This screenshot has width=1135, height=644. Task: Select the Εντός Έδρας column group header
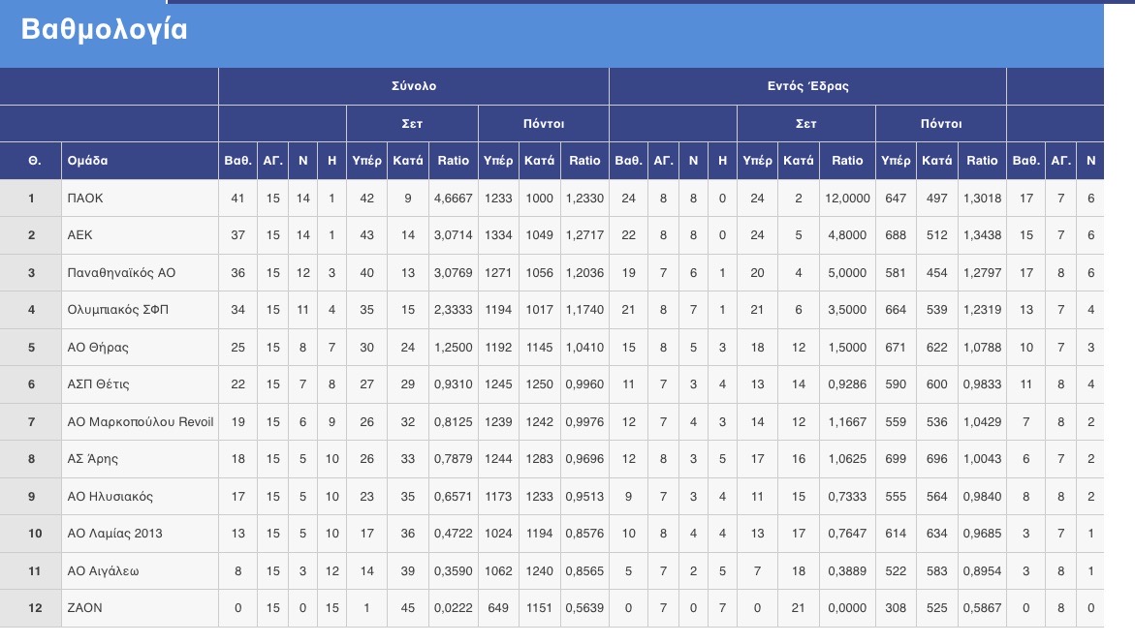pyautogui.click(x=807, y=86)
